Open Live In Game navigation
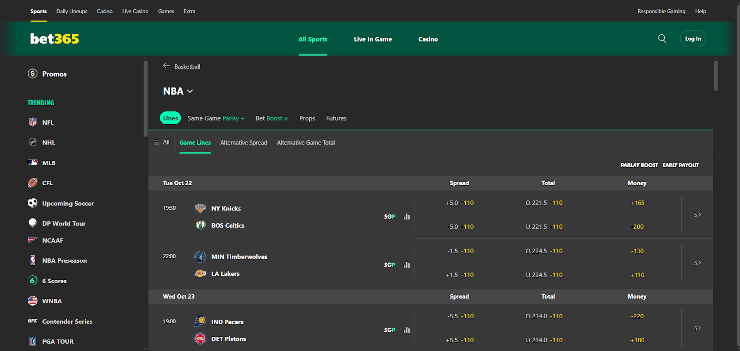 [x=373, y=39]
